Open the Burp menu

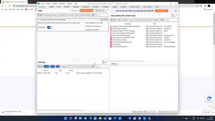click(43, 4)
